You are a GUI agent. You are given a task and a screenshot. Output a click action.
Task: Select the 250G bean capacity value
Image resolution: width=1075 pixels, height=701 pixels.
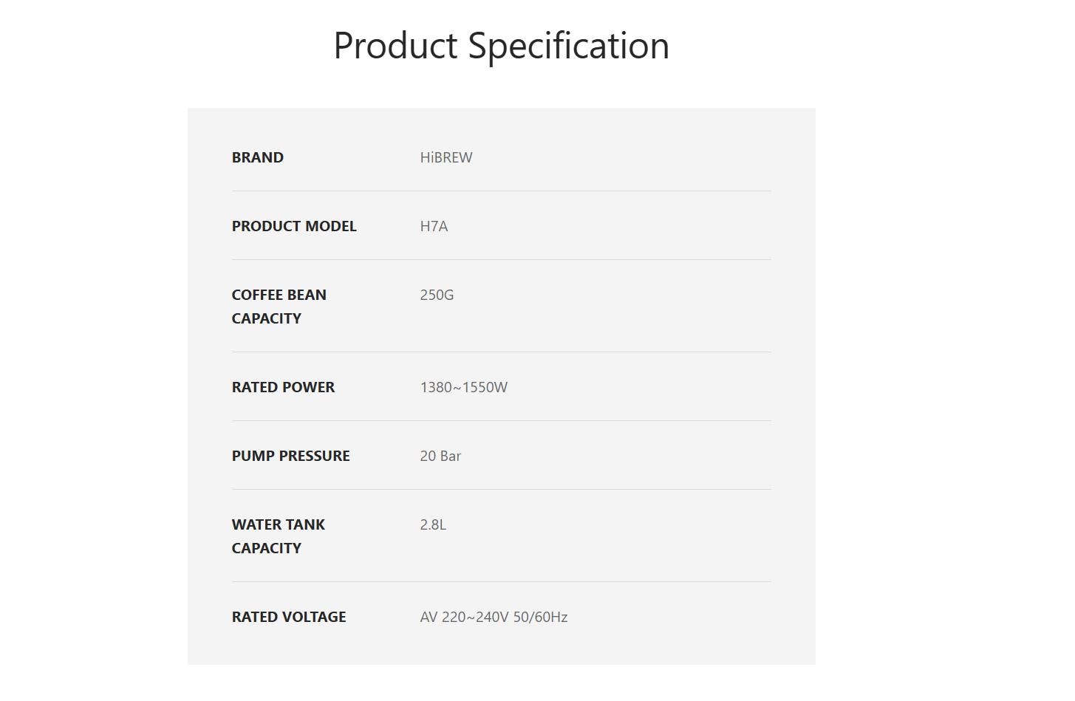[x=437, y=295]
